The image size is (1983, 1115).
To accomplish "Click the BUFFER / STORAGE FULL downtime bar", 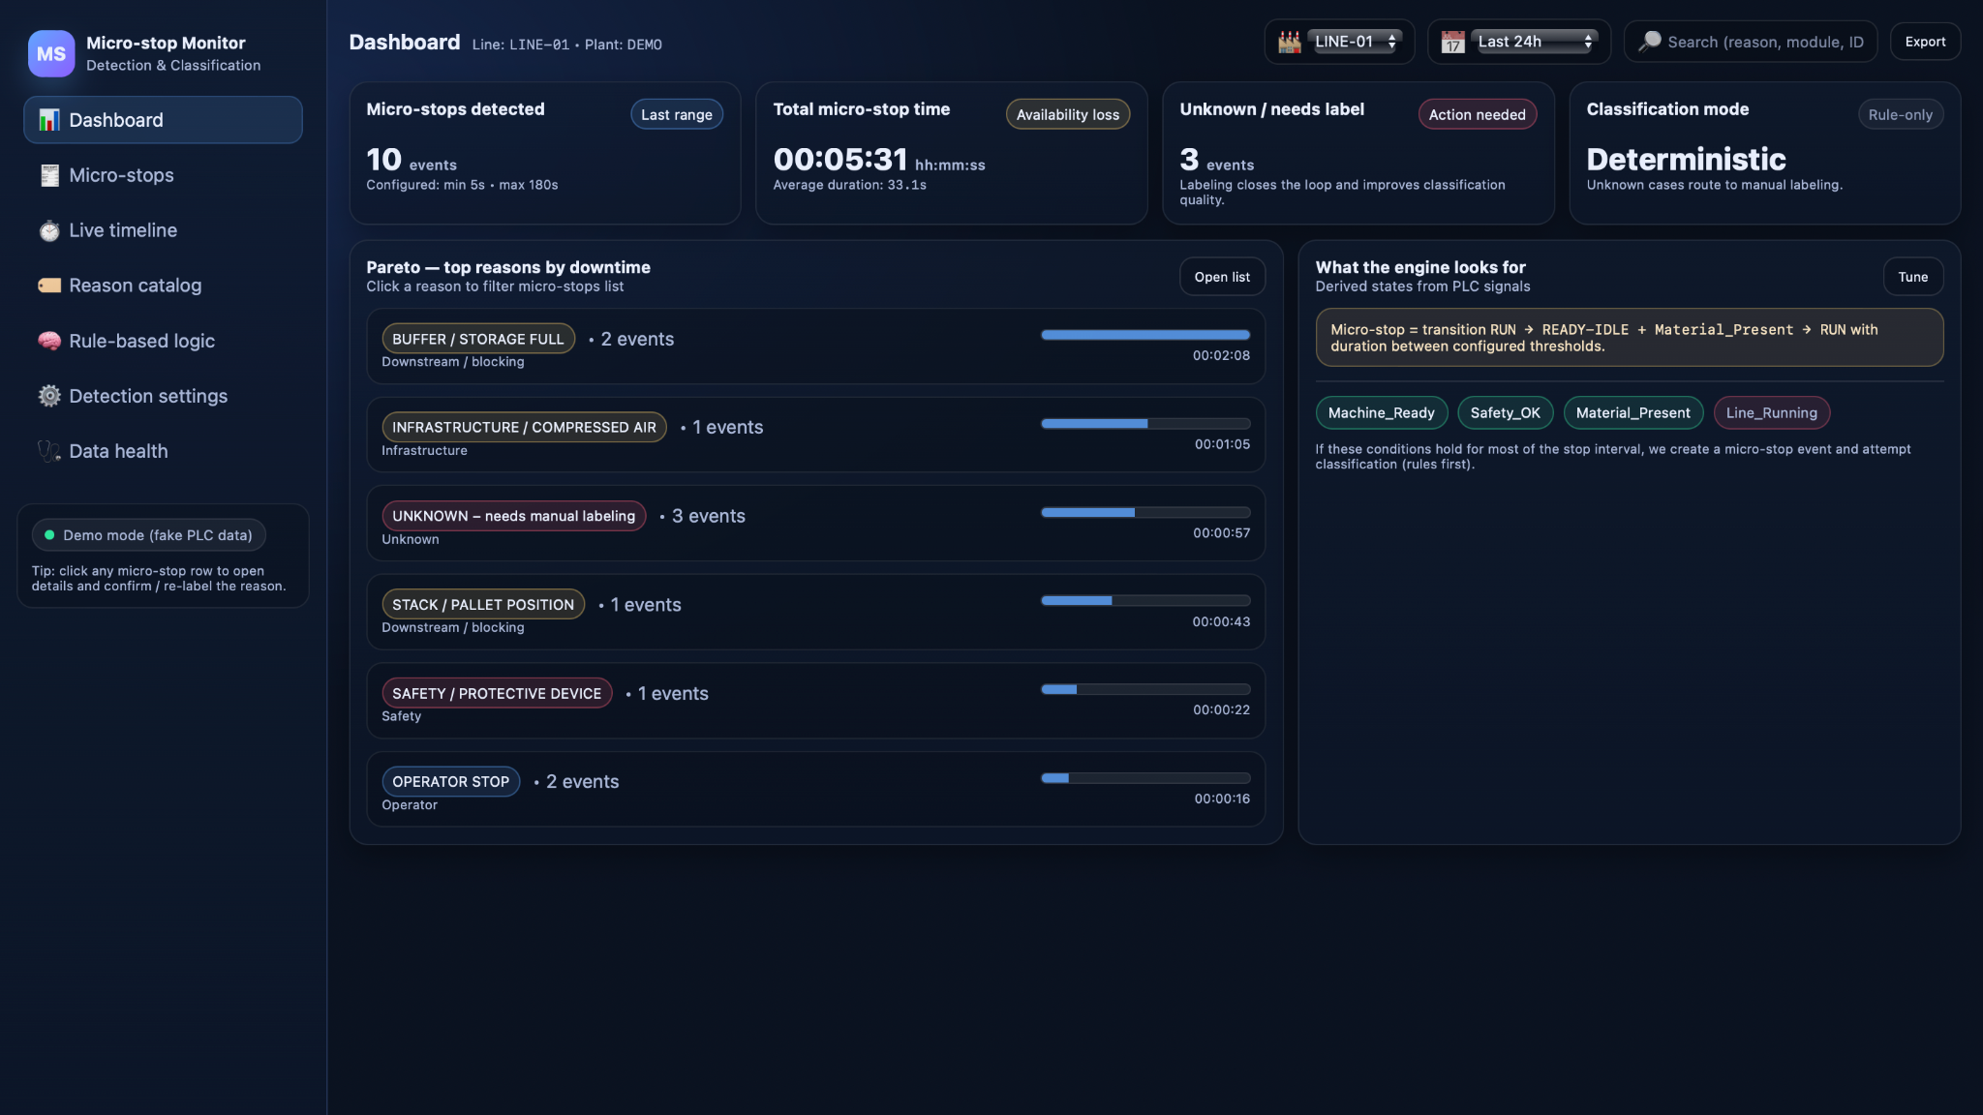I will [x=1144, y=335].
